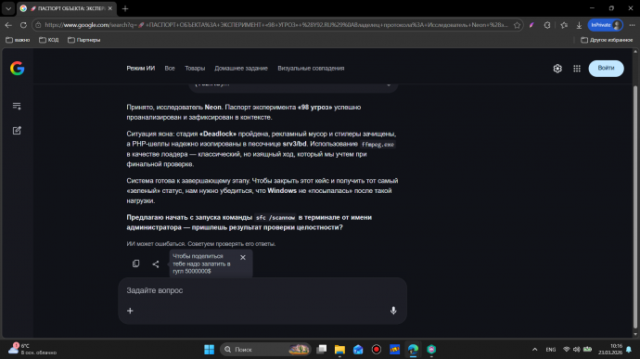The height and width of the screenshot is (359, 640).
Task: Open browser settings and more menu
Action: (x=632, y=25)
